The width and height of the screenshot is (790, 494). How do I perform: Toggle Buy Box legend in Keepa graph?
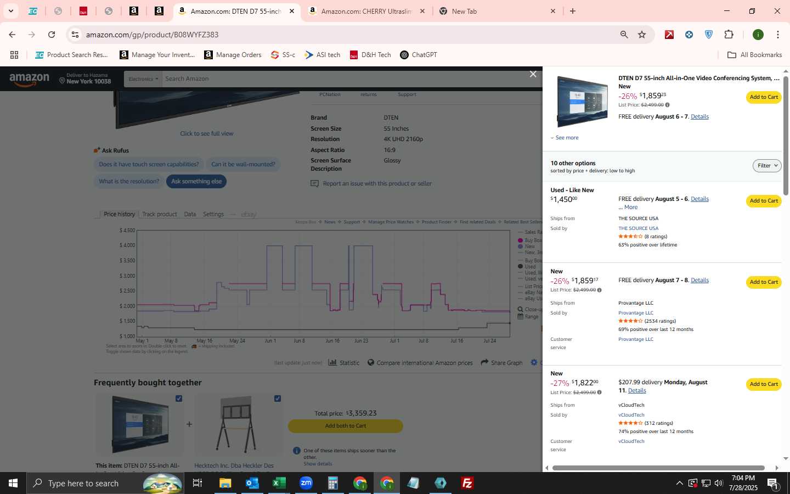pos(529,240)
